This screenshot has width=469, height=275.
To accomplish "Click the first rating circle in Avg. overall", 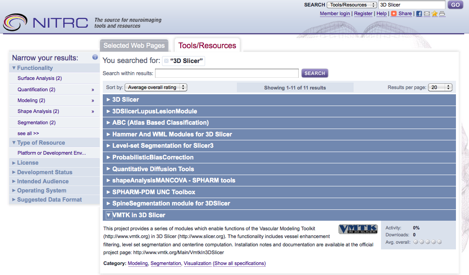I will pyautogui.click(x=415, y=242).
